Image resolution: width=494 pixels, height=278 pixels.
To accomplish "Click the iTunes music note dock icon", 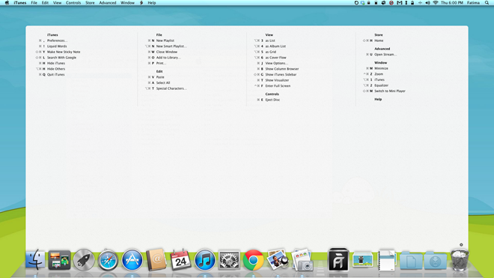I will point(205,260).
